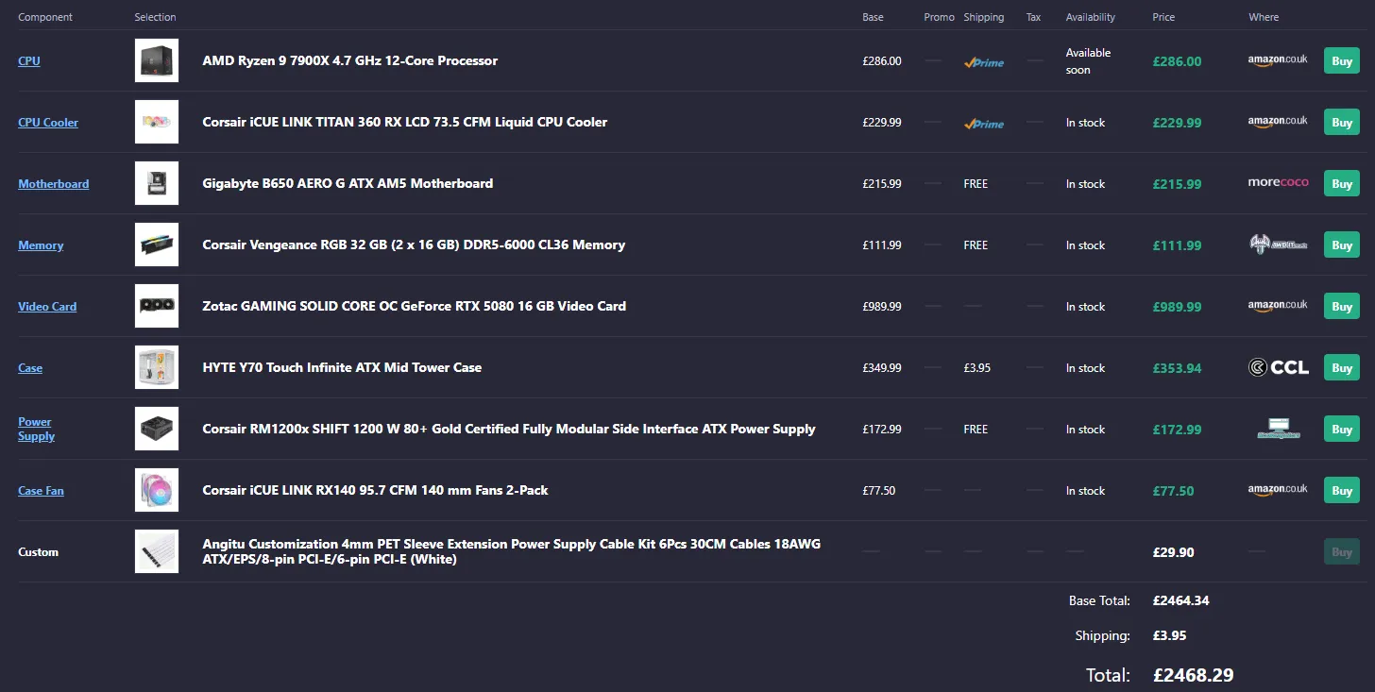Click Buy for the Gigabyte B650 motherboard

coord(1342,184)
